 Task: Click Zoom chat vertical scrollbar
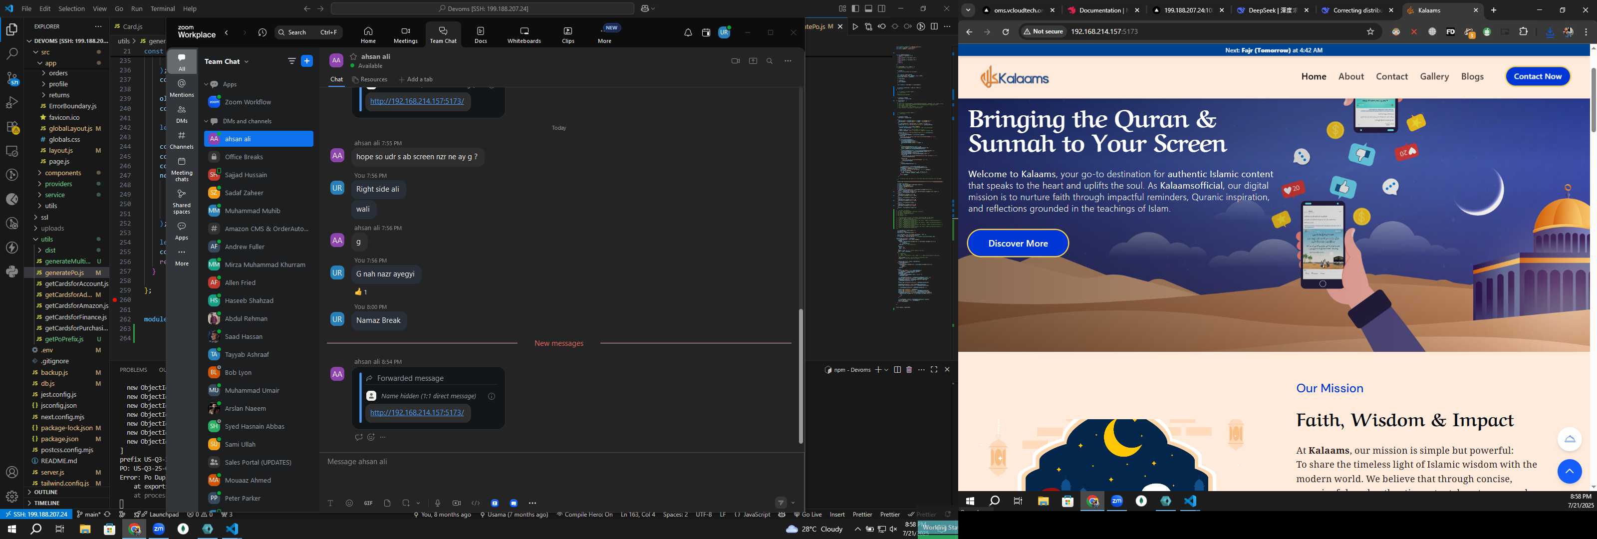click(x=800, y=375)
